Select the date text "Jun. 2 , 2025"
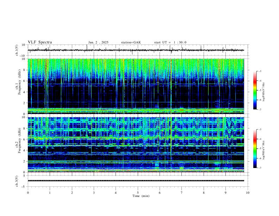This screenshot has width=279, height=216. 98,42
